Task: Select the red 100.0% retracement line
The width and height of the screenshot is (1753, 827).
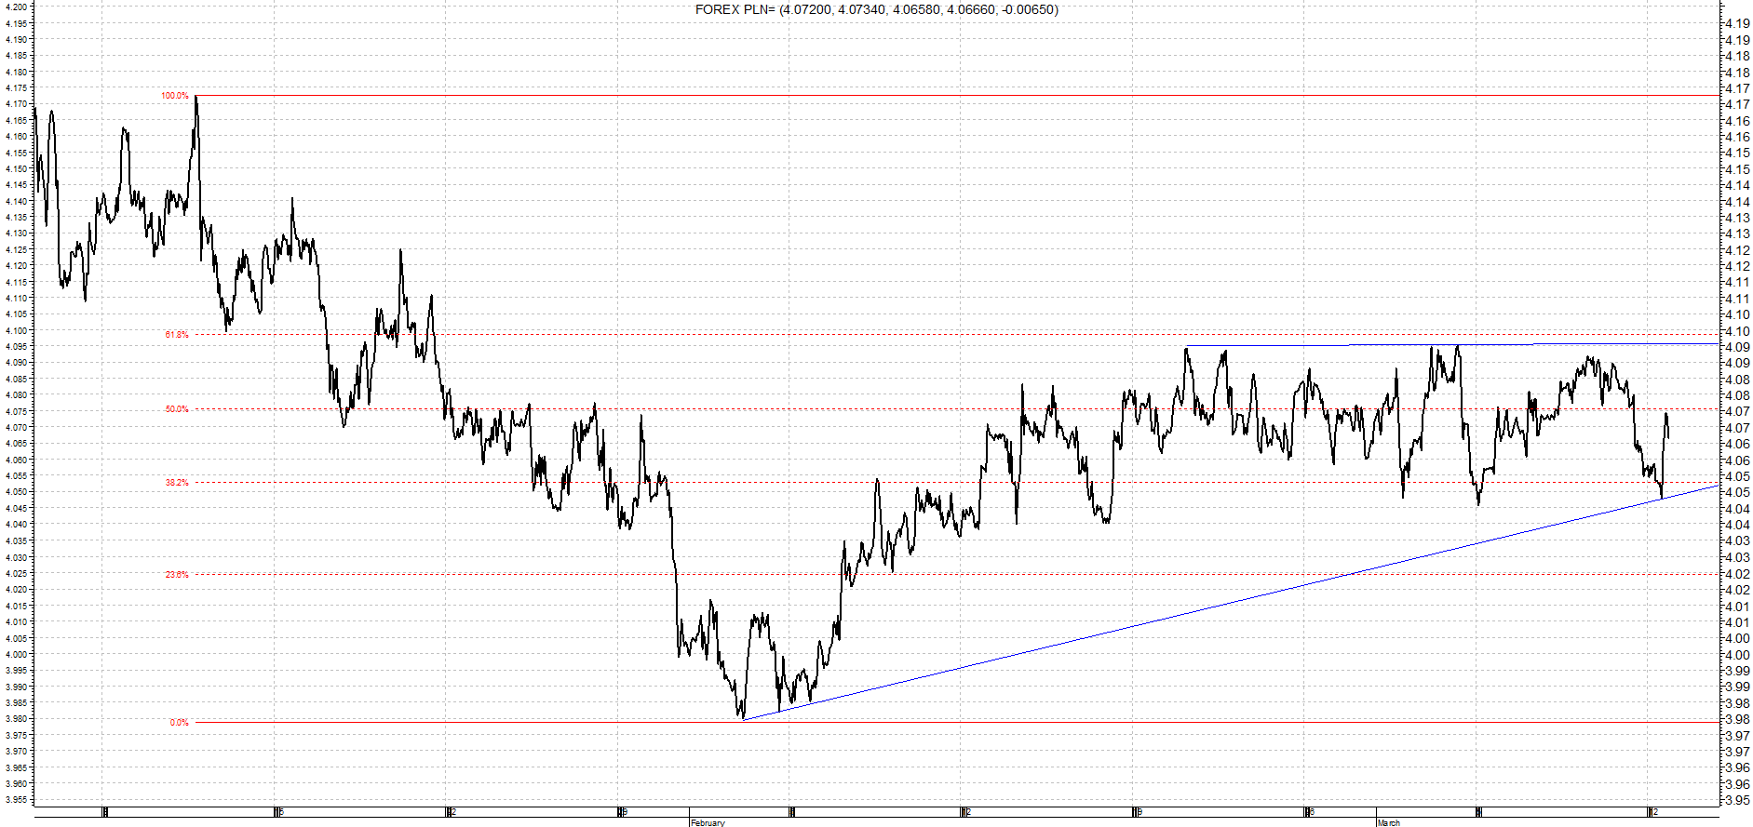Action: point(957,95)
